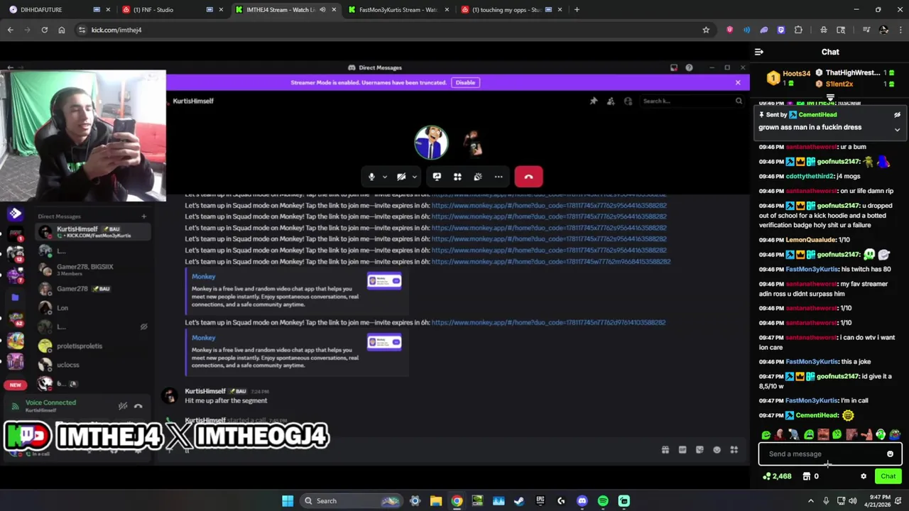Open Windows Start menu
The width and height of the screenshot is (909, 511).
tap(288, 501)
